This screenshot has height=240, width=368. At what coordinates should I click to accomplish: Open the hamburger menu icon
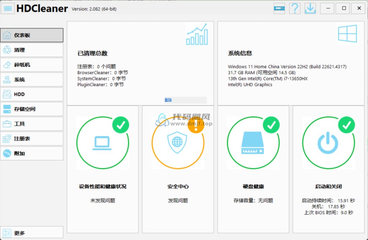tap(8, 9)
